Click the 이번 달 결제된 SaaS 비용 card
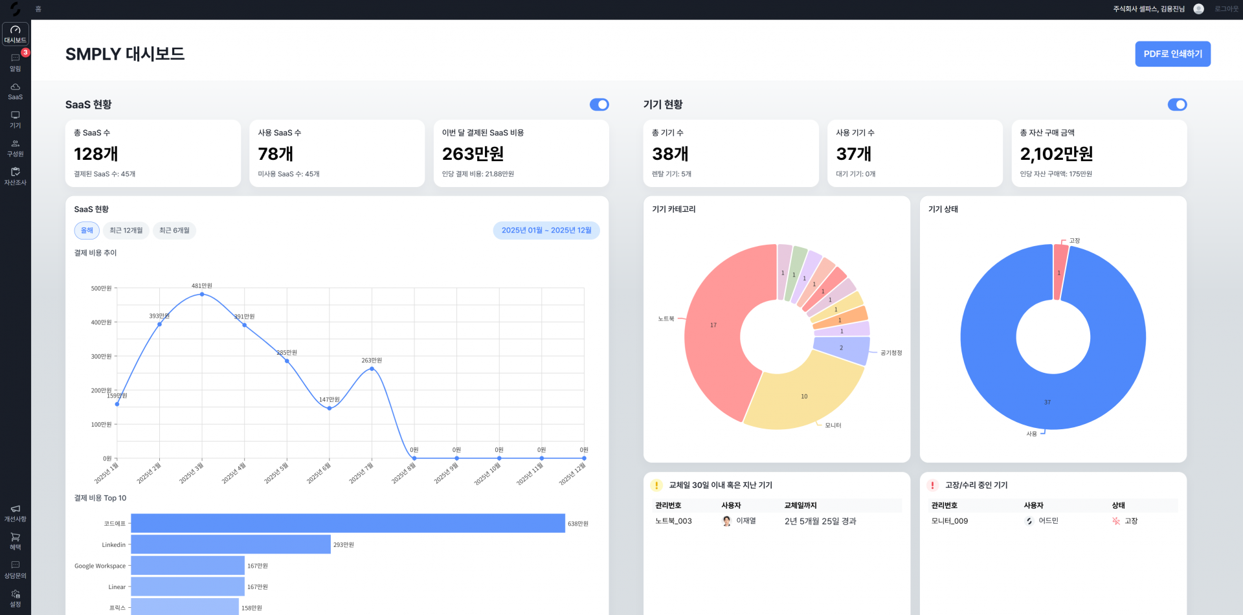This screenshot has width=1243, height=615. point(521,153)
